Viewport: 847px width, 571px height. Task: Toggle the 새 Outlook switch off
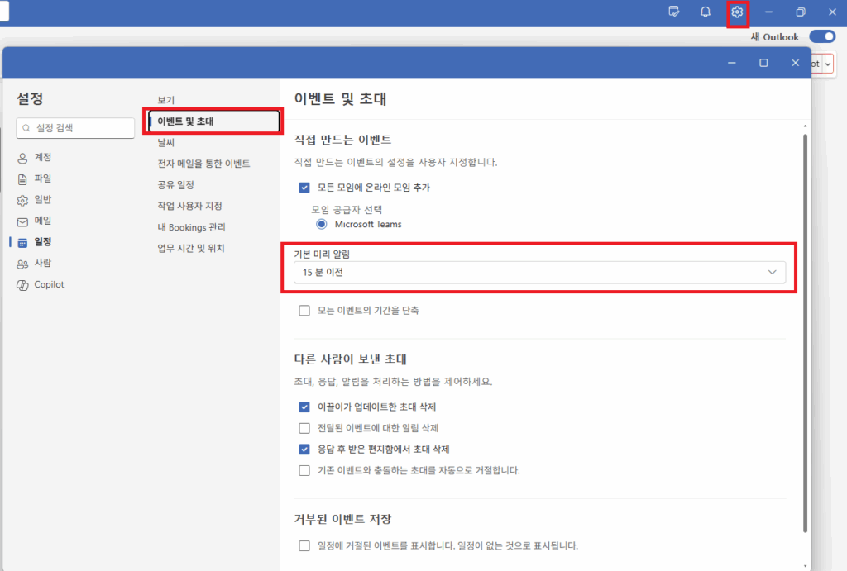coord(822,36)
